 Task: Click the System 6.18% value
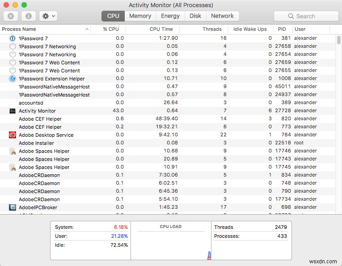coord(121,227)
